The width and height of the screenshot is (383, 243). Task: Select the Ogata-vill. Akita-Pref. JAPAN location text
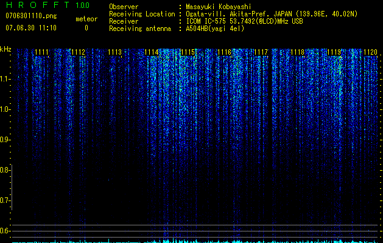[272, 14]
